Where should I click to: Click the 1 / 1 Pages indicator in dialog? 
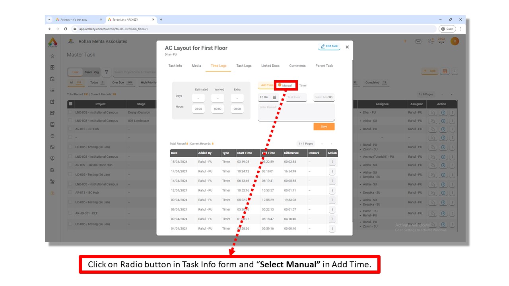pos(306,144)
